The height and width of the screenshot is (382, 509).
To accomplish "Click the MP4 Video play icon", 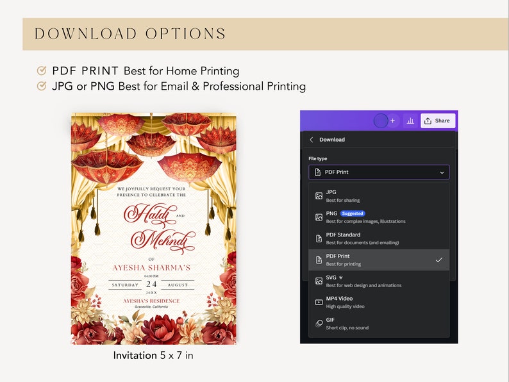I will [319, 303].
